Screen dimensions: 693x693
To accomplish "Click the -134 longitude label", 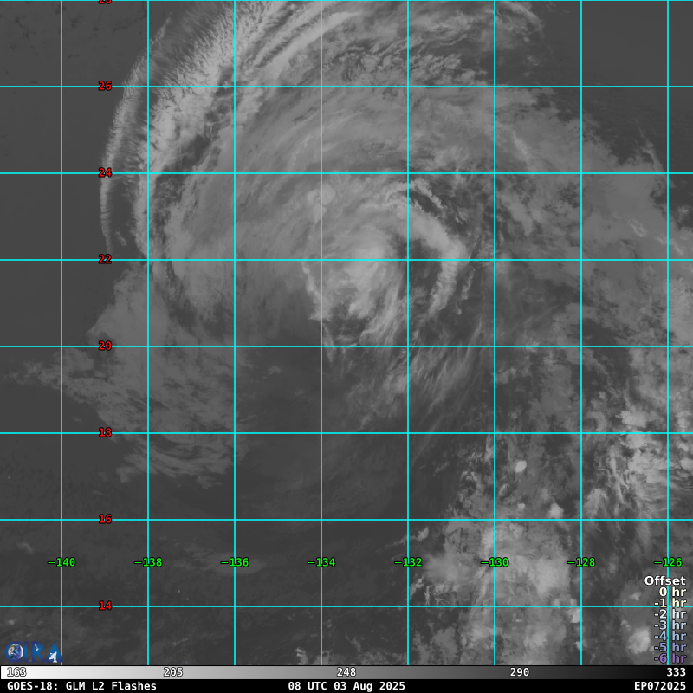I will 321,562.
